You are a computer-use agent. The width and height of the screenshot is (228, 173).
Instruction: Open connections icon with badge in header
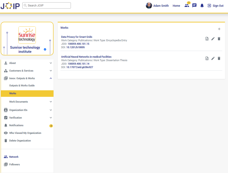187,6
